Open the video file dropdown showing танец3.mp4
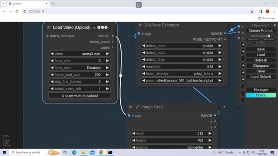Viewport: 278px width, 156px height. click(80, 54)
